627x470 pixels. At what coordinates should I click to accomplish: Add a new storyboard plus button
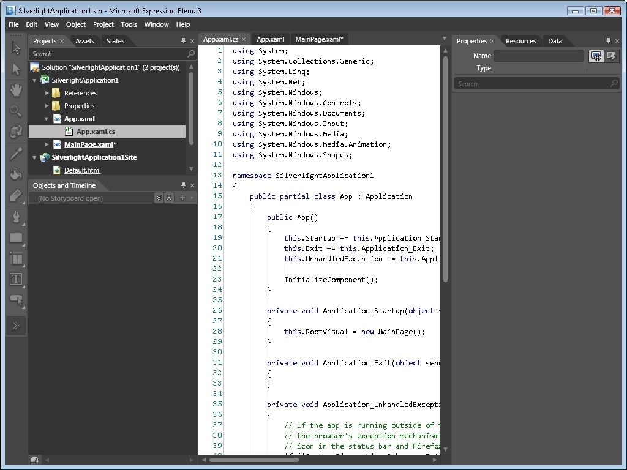[182, 198]
